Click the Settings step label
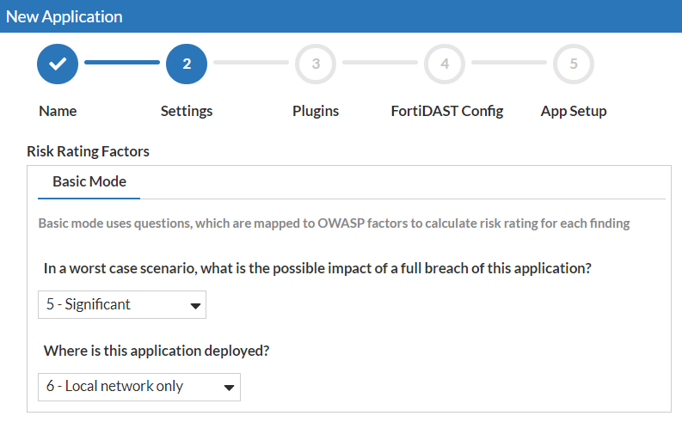This screenshot has width=682, height=422. (x=187, y=111)
